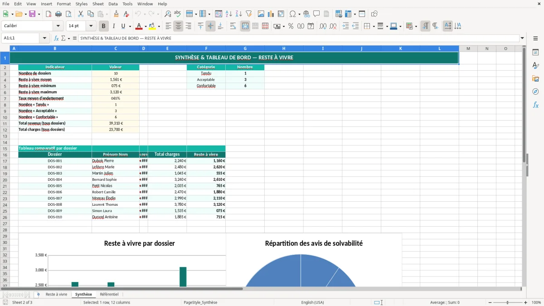Screen dimensions: 544x306
Task: Insert an image
Action: (261, 14)
